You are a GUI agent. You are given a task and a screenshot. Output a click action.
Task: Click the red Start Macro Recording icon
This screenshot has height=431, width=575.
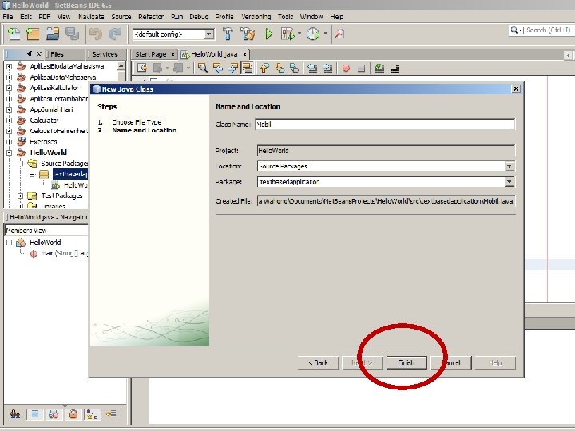click(x=346, y=68)
